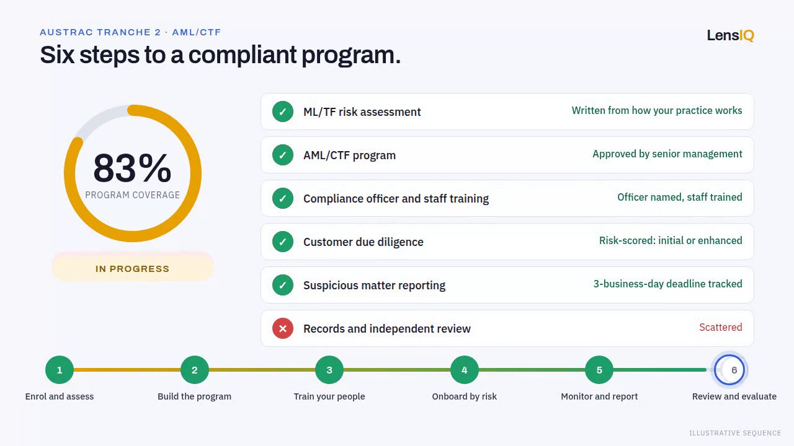Click the green check beside ML/TF risk assessment

pyautogui.click(x=283, y=111)
